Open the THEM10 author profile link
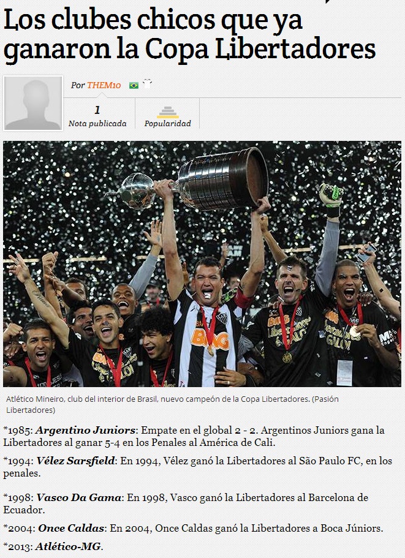Image resolution: width=405 pixels, height=558 pixels. [x=104, y=85]
